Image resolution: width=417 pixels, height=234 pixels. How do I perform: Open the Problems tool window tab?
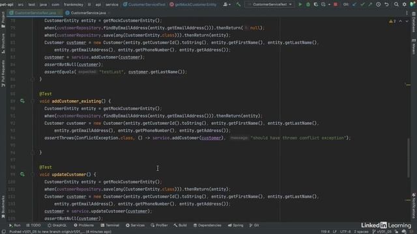[x=84, y=226]
